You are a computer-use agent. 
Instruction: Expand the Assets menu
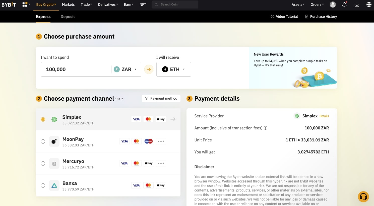(x=298, y=5)
